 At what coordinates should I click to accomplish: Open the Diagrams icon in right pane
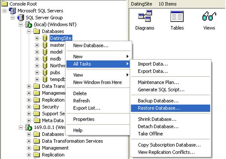145,16
